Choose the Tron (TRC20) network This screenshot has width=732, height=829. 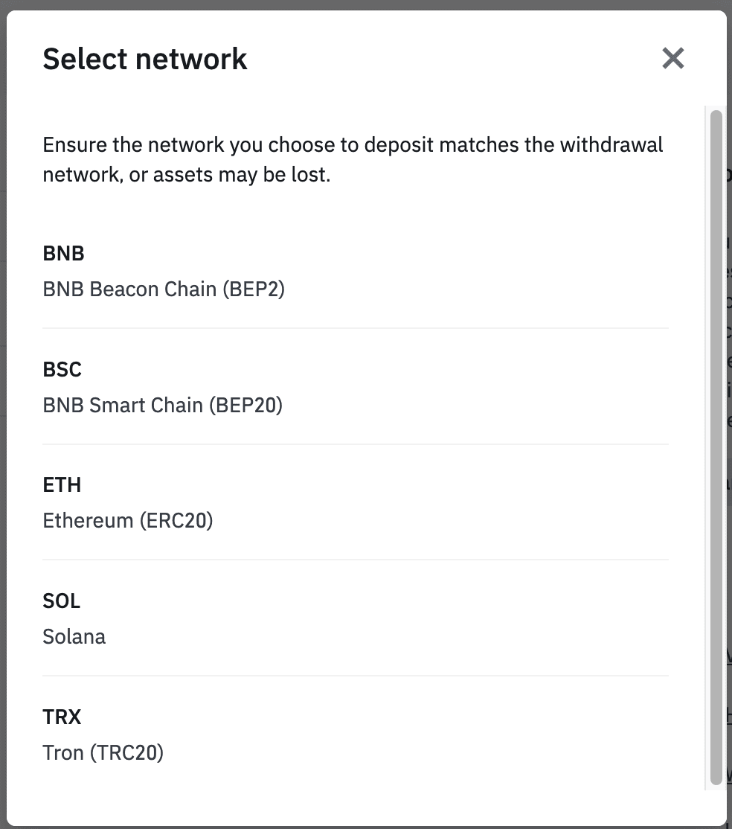click(356, 735)
